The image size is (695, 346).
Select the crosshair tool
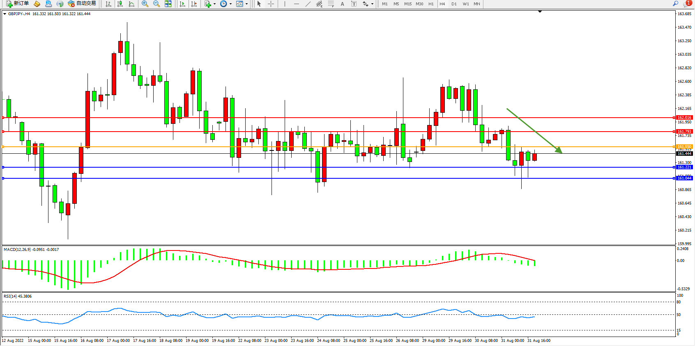pyautogui.click(x=271, y=4)
